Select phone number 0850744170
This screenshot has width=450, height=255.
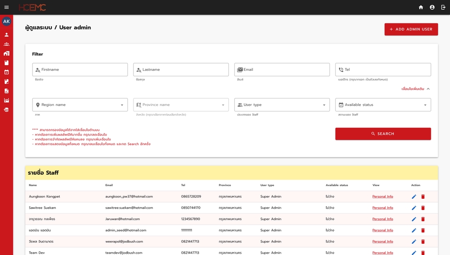point(191,208)
